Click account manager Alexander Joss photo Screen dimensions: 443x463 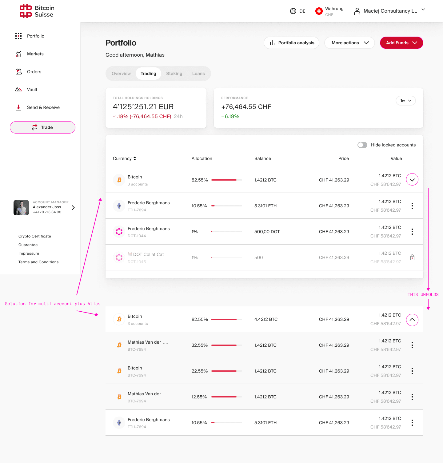click(x=21, y=208)
